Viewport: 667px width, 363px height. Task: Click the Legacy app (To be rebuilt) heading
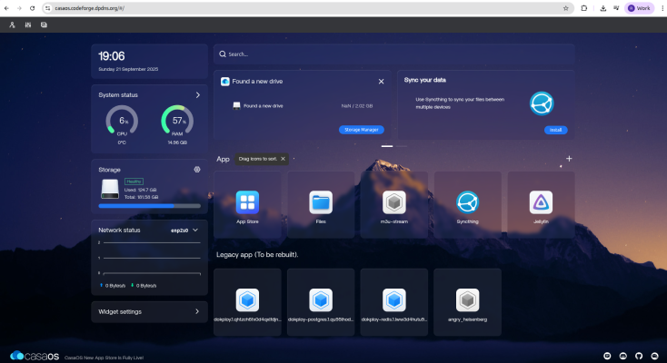point(257,255)
